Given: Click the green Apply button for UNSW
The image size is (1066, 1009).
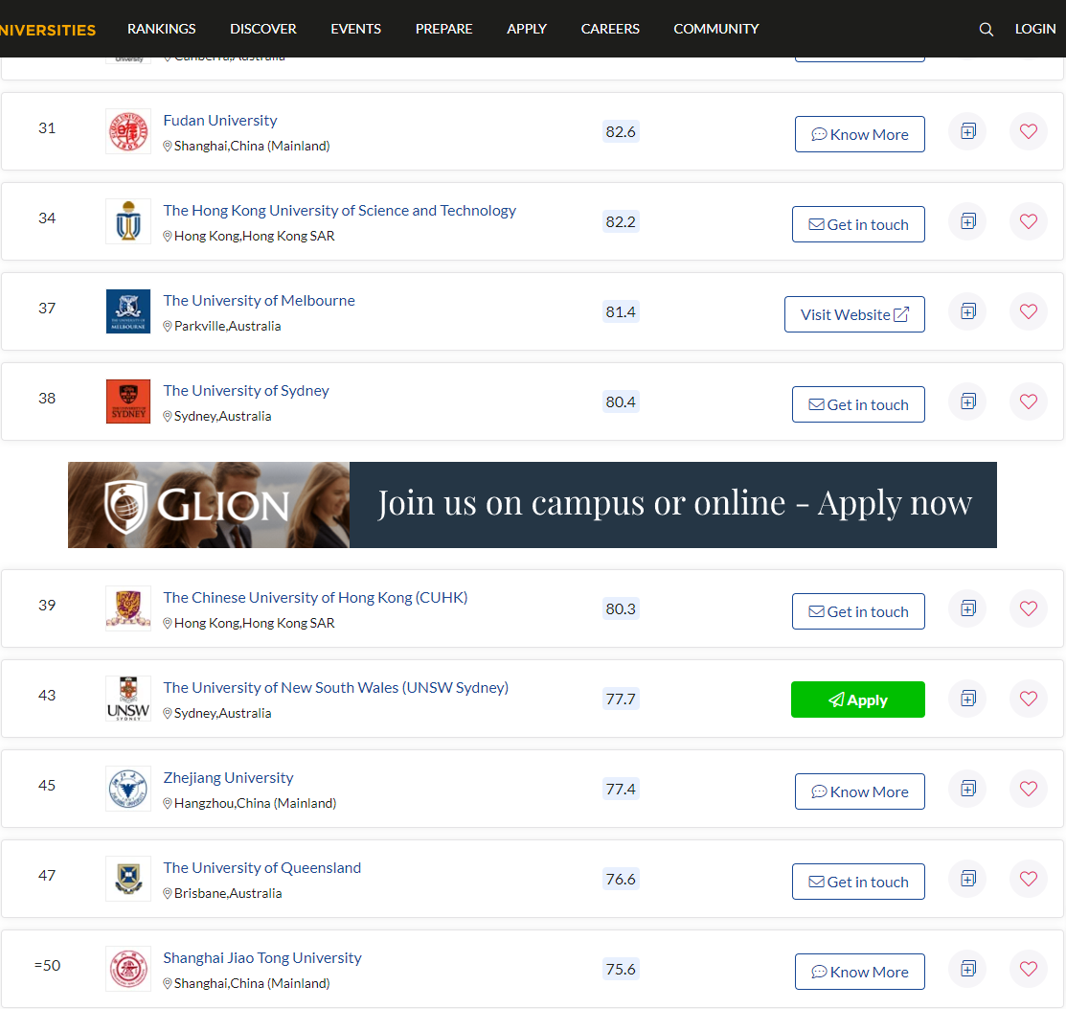Looking at the screenshot, I should tap(857, 699).
